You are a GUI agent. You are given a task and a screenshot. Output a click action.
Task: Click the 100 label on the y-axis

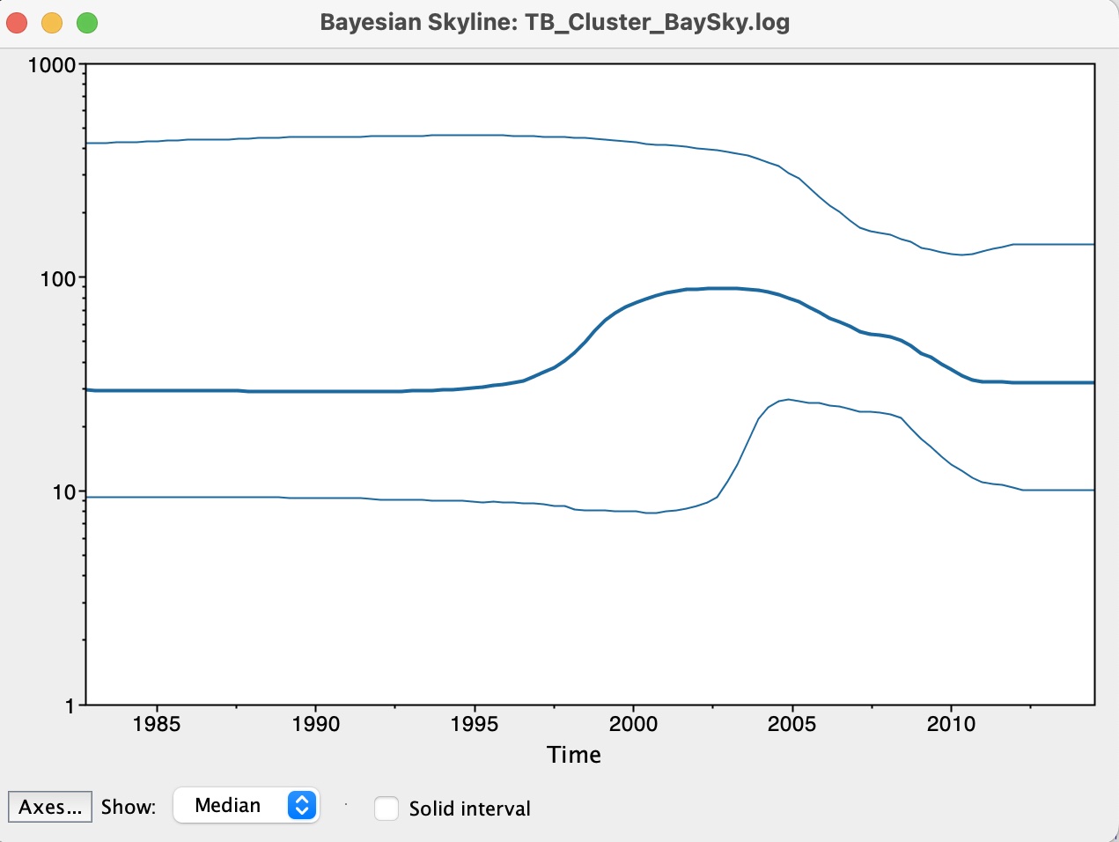click(58, 279)
